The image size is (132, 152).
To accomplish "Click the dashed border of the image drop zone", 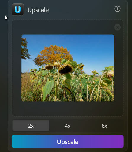I will (x=67, y=20).
